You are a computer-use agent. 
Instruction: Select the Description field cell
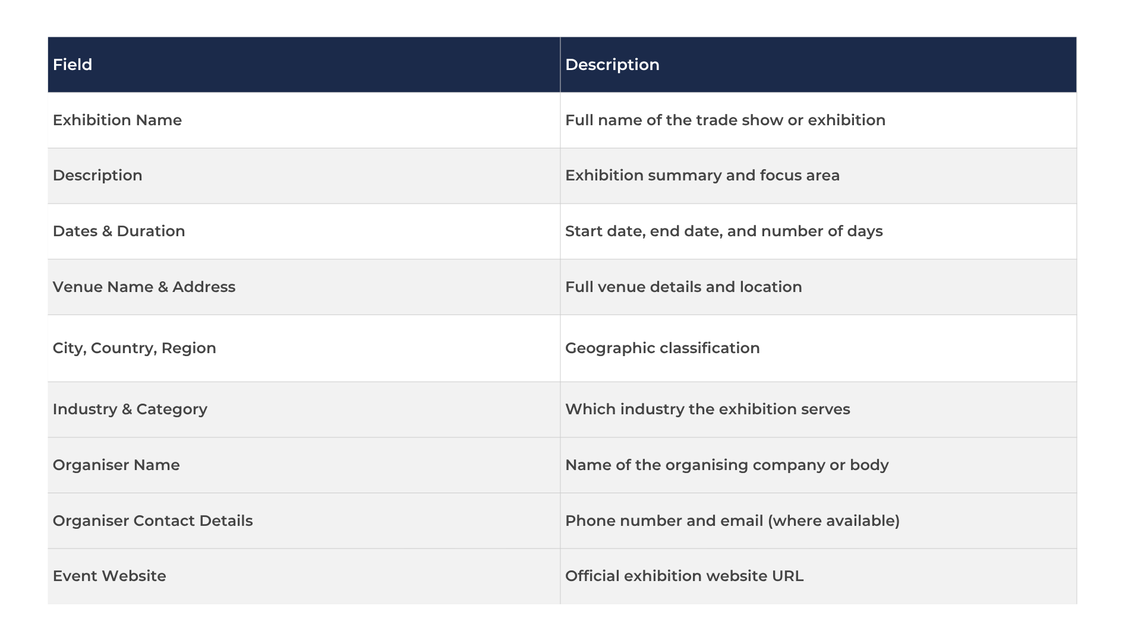(x=97, y=176)
